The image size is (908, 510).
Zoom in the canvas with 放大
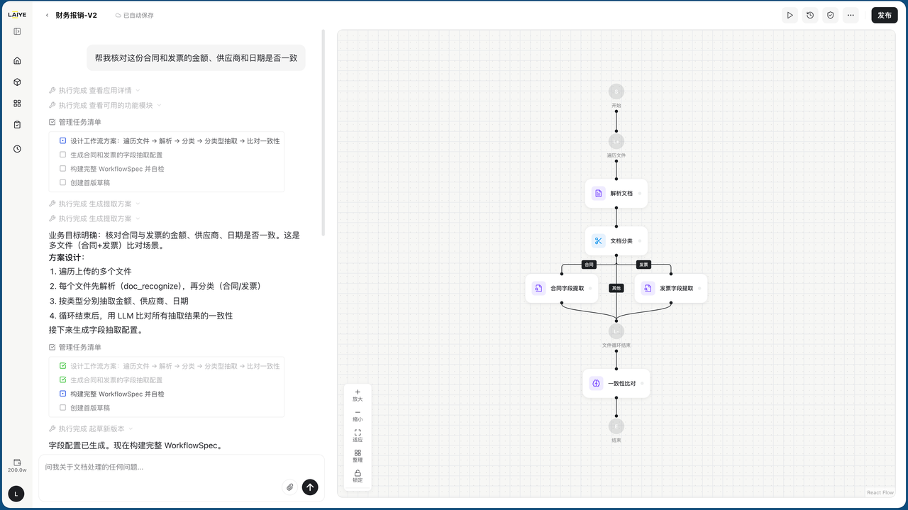click(358, 395)
